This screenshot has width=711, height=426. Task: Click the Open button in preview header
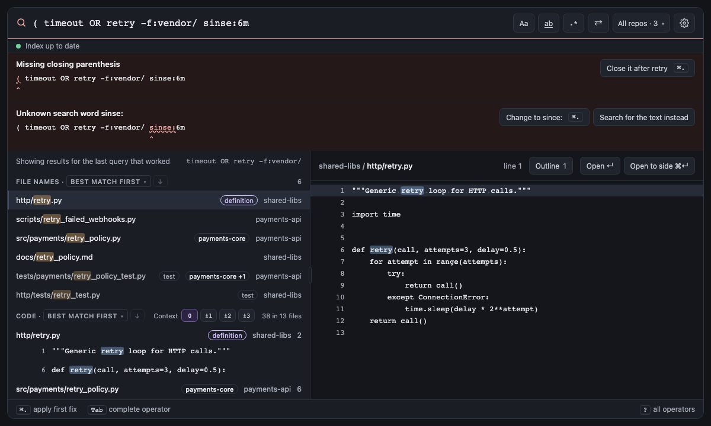pyautogui.click(x=600, y=166)
